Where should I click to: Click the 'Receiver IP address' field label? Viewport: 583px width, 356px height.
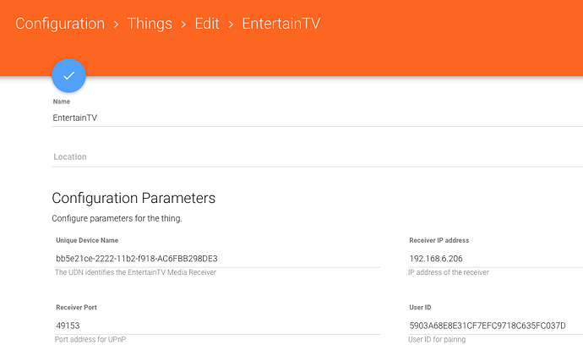(439, 241)
